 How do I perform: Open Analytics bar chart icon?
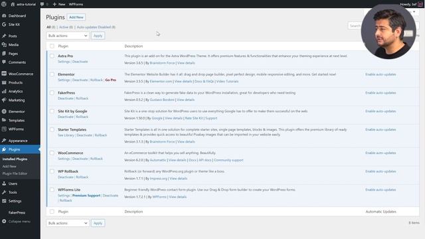[4, 92]
